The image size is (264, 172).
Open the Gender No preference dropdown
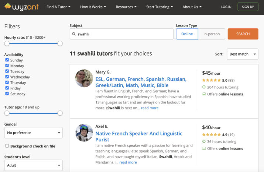34,133
